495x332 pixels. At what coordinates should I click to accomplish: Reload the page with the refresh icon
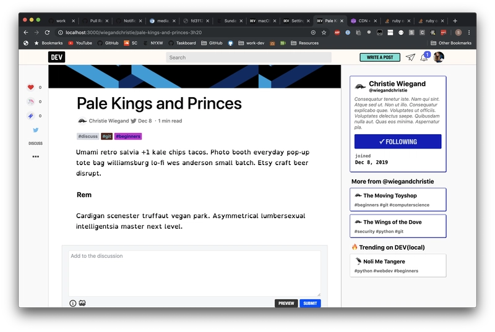48,33
